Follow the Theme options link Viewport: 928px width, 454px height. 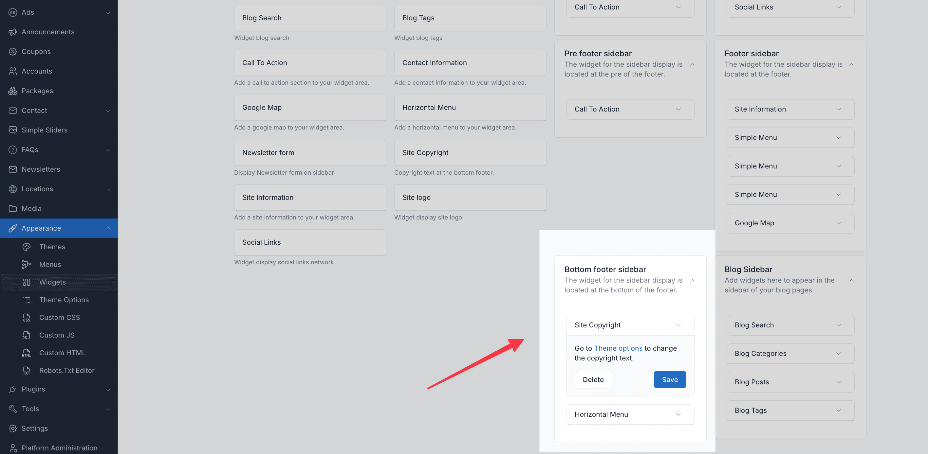(618, 348)
